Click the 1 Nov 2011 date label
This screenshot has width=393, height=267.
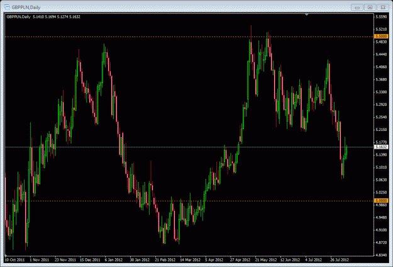tap(40, 259)
